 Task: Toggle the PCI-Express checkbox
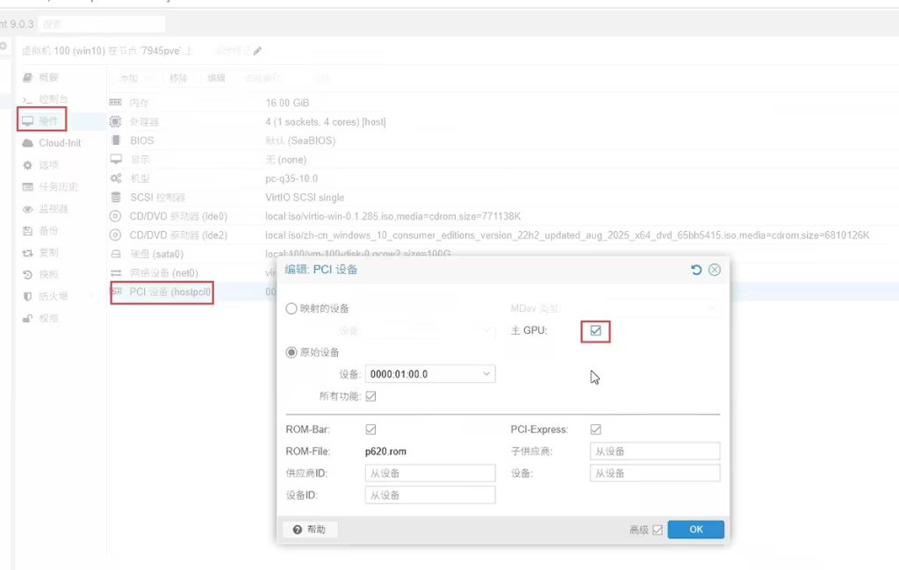[596, 429]
